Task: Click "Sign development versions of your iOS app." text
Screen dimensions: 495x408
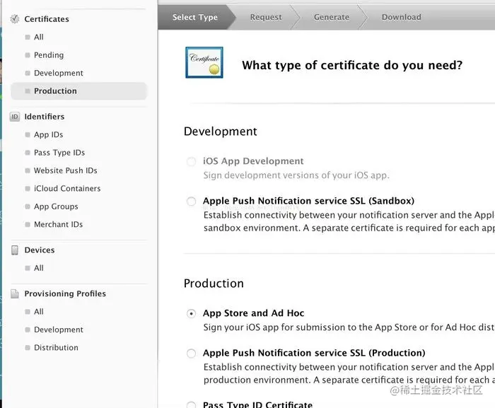Action: [x=296, y=175]
